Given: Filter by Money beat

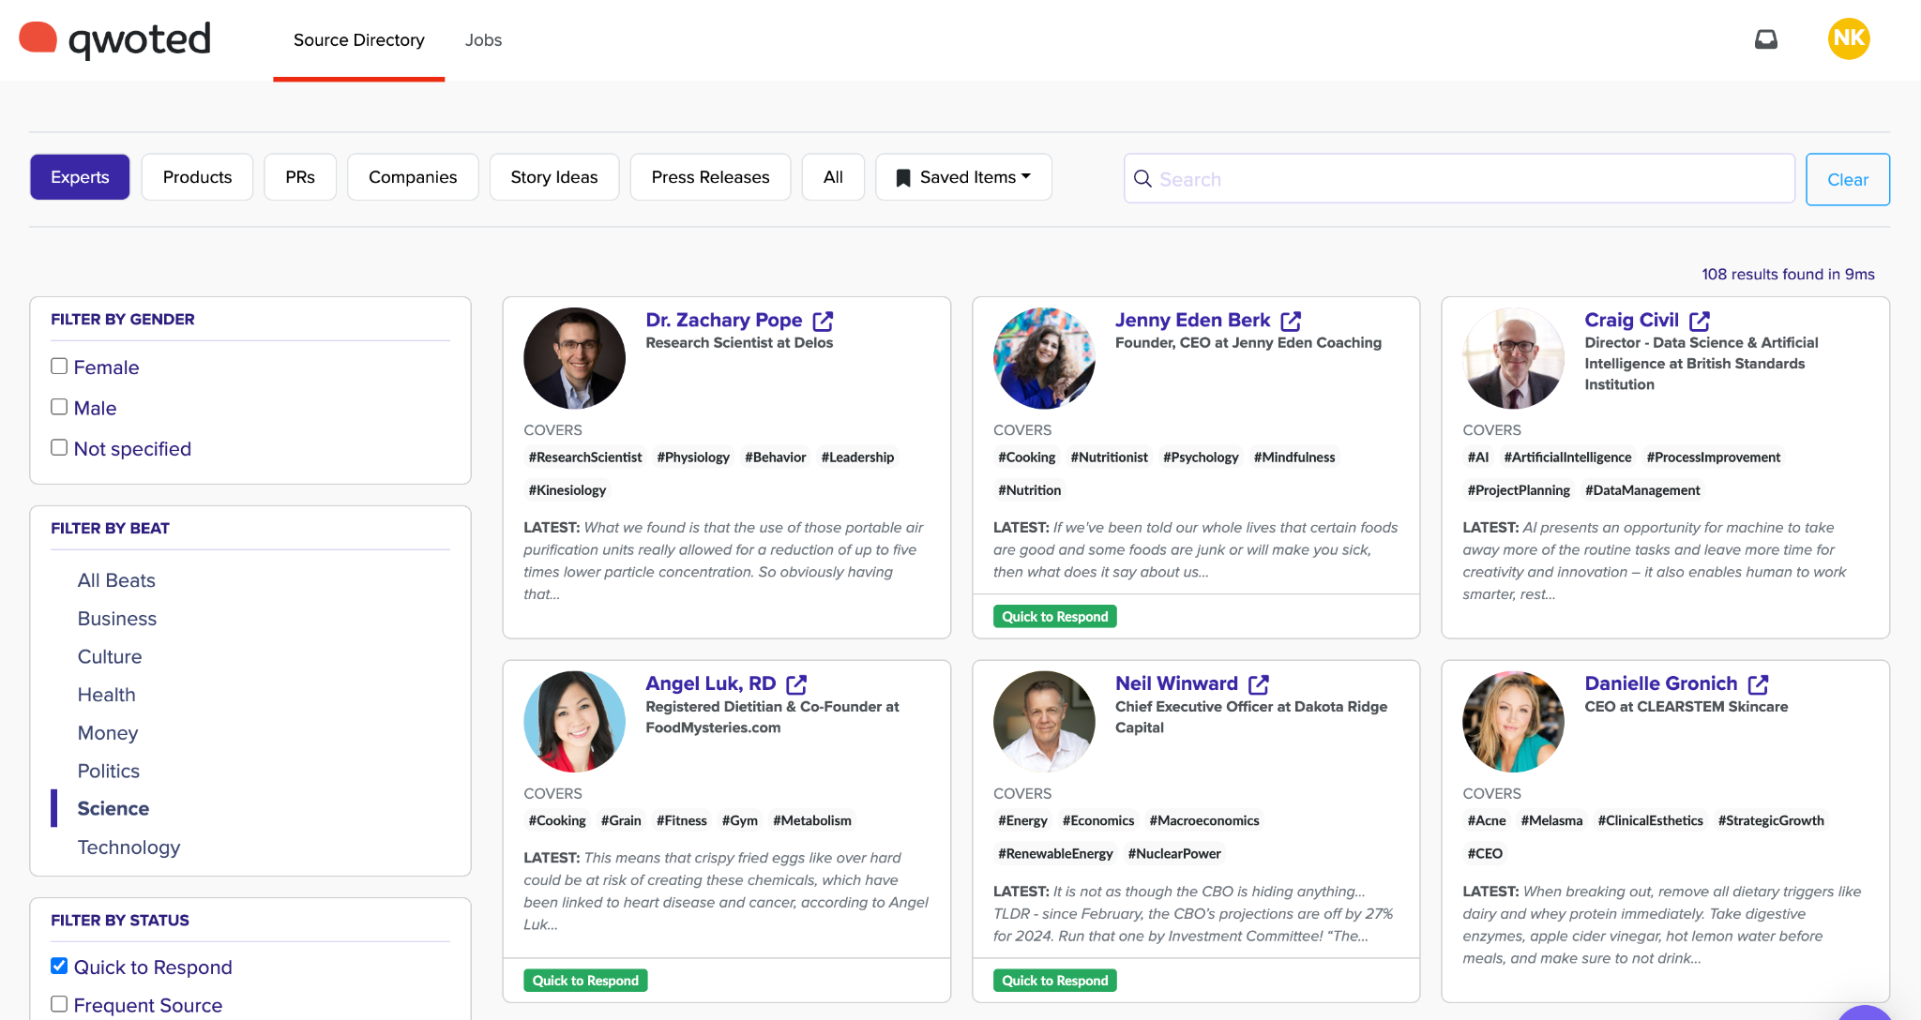Looking at the screenshot, I should pos(108,733).
